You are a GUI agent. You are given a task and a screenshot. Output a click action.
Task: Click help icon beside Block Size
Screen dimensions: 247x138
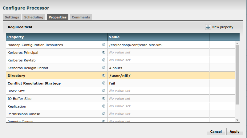pos(104,91)
